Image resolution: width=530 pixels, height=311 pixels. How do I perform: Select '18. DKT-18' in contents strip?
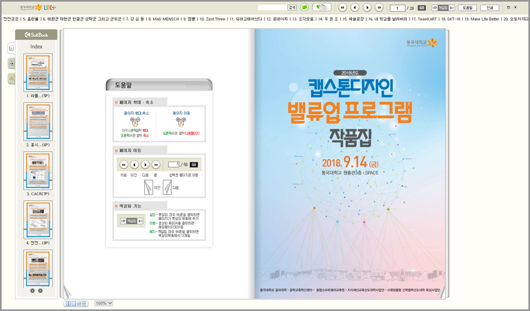coord(450,19)
